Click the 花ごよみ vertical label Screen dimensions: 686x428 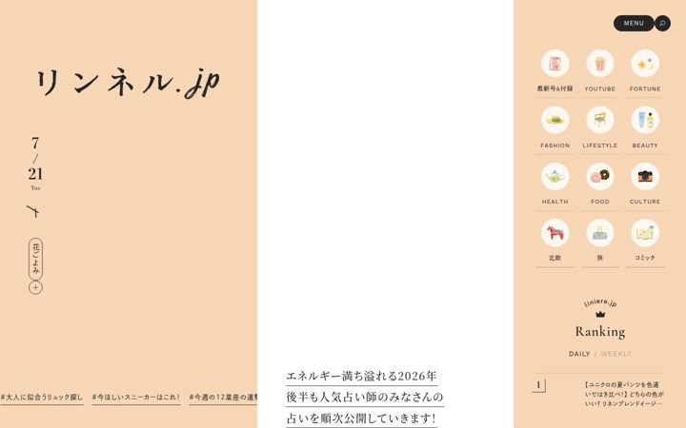click(35, 259)
